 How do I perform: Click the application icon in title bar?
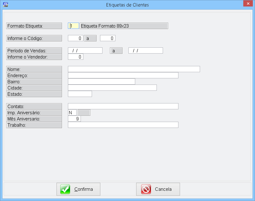(5, 5)
